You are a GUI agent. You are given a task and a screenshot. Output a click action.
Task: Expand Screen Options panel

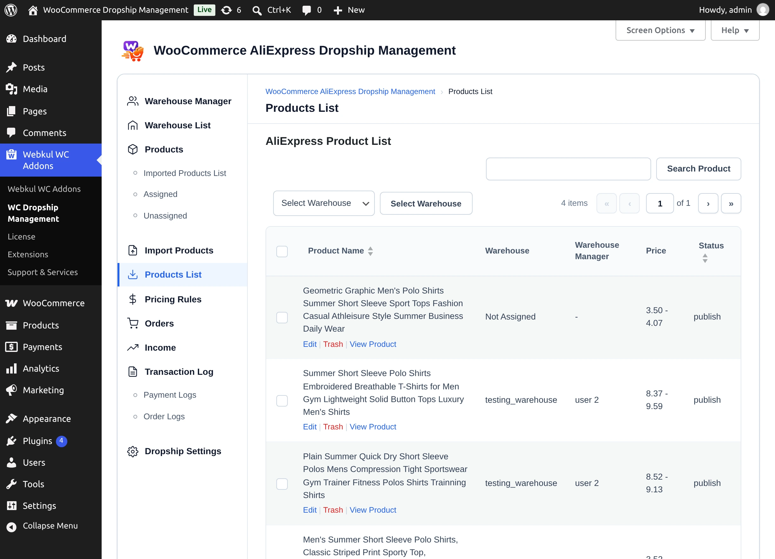[660, 30]
